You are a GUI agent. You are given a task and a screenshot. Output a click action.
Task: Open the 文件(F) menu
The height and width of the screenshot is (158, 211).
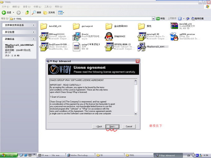tap(5, 7)
